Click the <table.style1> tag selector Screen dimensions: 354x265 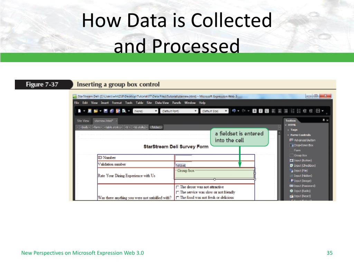[113, 127]
